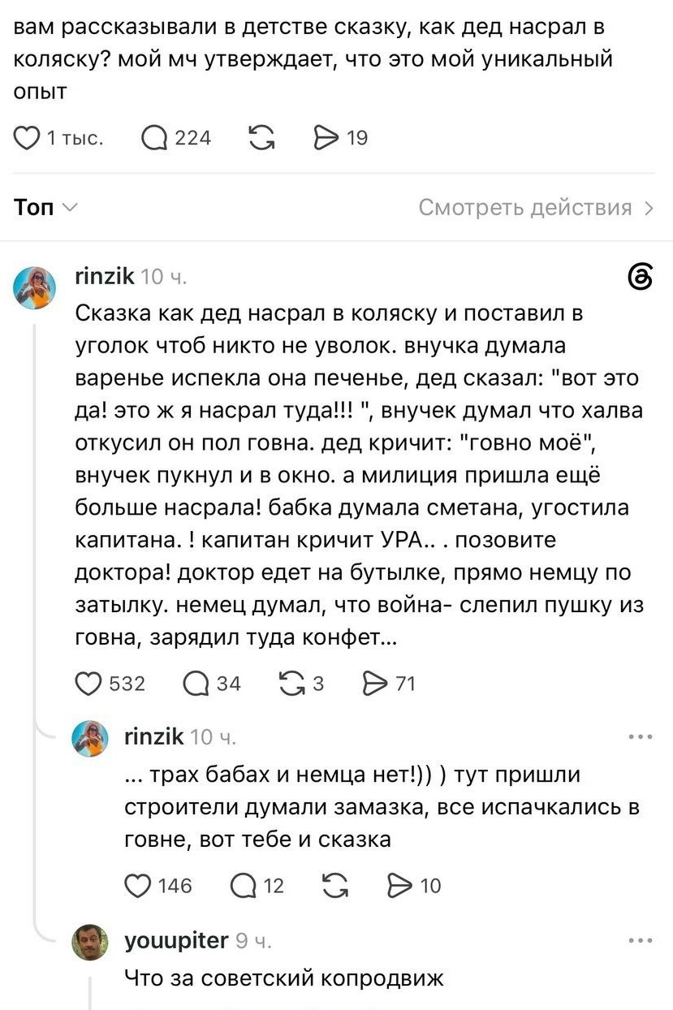Open the Топ sorting dropdown
The width and height of the screenshot is (673, 1010).
pyautogui.click(x=46, y=208)
